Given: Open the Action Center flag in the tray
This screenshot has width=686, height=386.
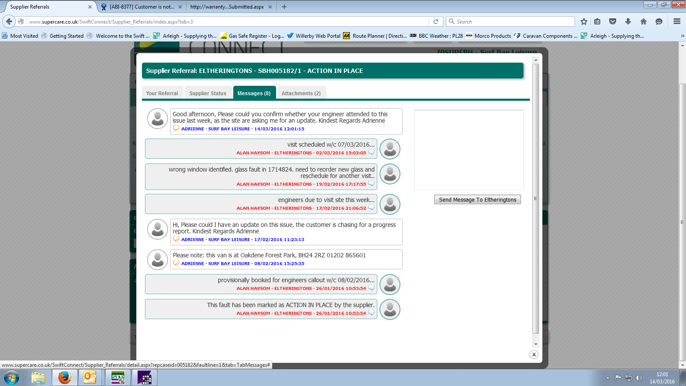Looking at the screenshot, I should [x=618, y=378].
